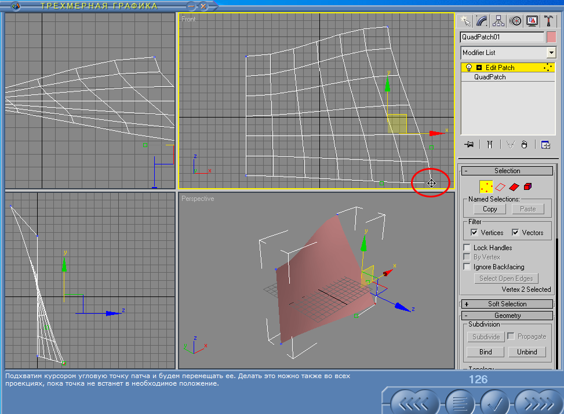Click blue Z axis arrow in Perspective viewport
This screenshot has height=414, width=564.
point(402,306)
